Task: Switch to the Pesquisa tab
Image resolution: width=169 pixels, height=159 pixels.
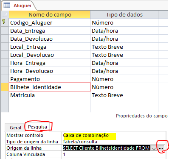Action: (x=37, y=127)
